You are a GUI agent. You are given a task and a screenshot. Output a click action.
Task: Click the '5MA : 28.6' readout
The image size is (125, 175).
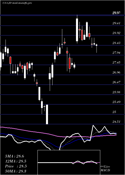pyautogui.click(x=14, y=156)
